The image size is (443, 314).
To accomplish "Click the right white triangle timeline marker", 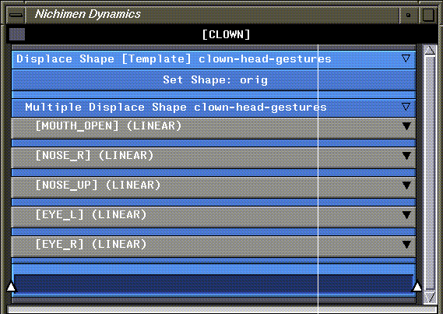I will click(x=417, y=287).
